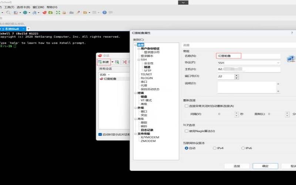296x185 pixels.
Task: Open the 协议 SSH protocol dropdown
Action: (x=249, y=63)
